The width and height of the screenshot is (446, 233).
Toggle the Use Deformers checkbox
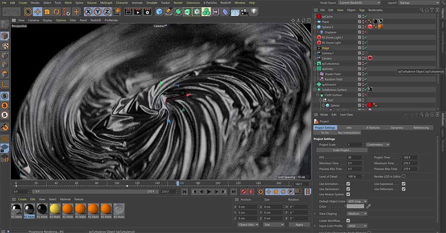pyautogui.click(x=403, y=189)
